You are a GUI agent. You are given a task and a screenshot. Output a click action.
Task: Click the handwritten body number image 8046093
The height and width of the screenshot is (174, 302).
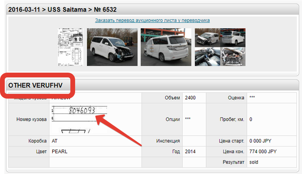(x=79, y=119)
